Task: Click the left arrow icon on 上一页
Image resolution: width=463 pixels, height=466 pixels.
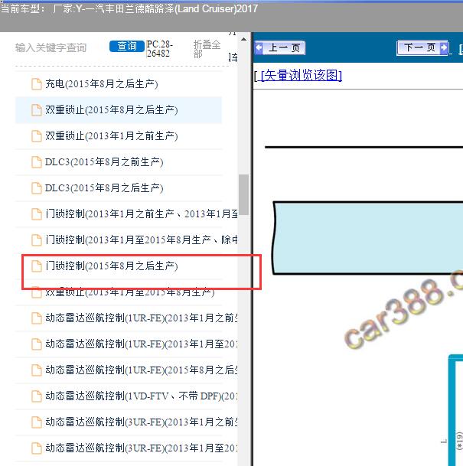Action: [x=259, y=47]
